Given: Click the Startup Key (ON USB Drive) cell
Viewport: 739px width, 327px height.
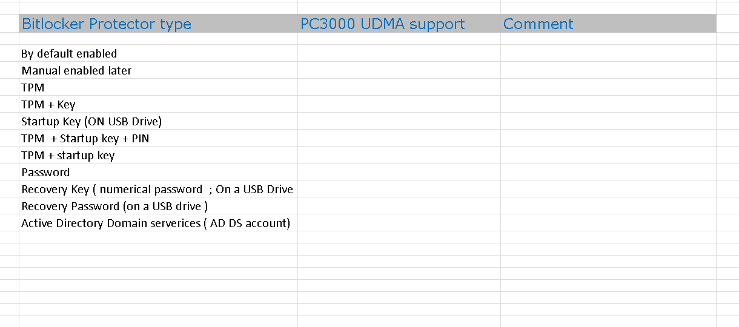Looking at the screenshot, I should pos(158,121).
